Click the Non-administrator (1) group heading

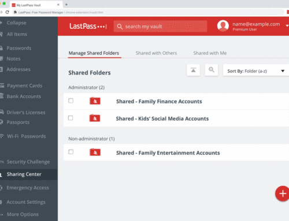[x=91, y=138]
